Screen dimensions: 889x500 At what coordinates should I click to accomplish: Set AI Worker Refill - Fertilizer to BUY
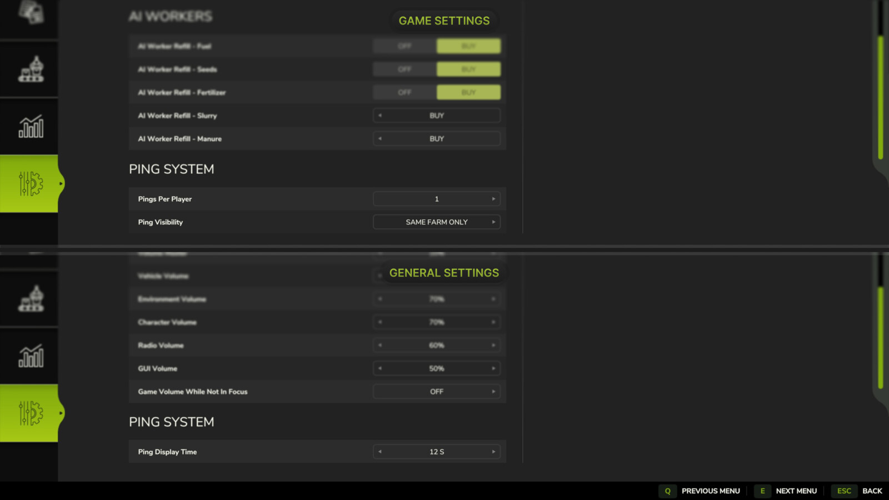(x=468, y=92)
